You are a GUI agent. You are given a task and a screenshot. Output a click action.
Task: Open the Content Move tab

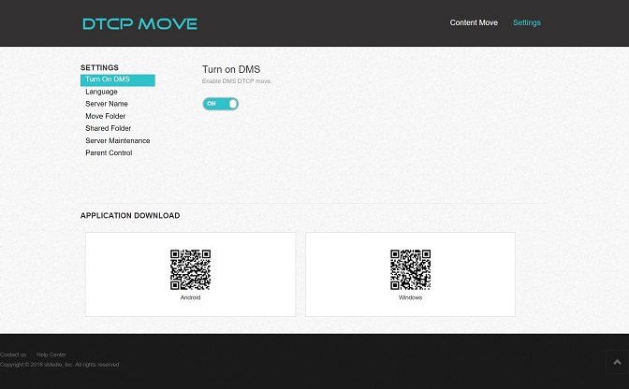[474, 22]
